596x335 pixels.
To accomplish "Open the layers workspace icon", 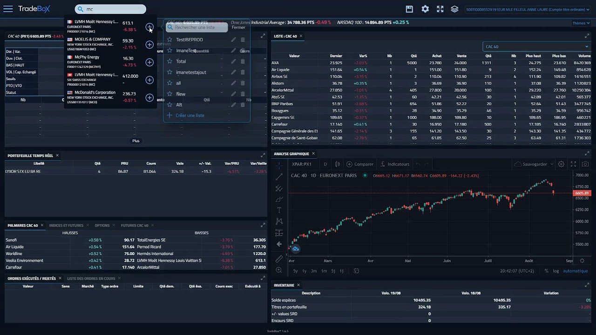I will click(x=455, y=9).
